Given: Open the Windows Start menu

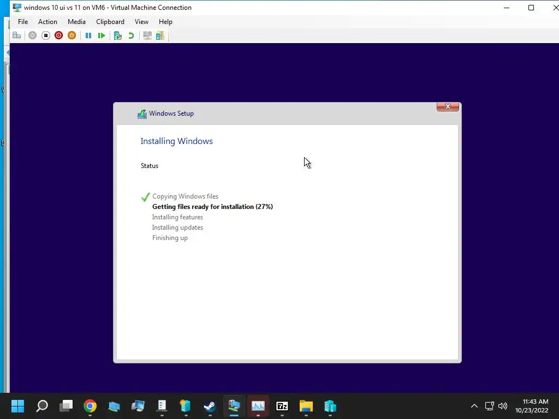Looking at the screenshot, I should click(x=17, y=406).
